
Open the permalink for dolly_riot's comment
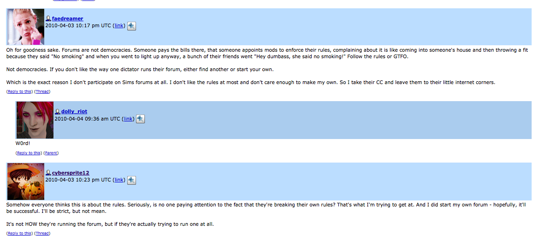coord(128,119)
